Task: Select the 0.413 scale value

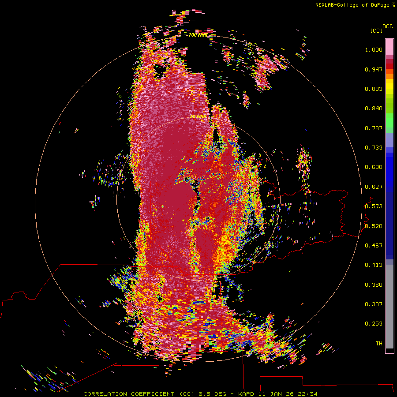Action: click(374, 265)
